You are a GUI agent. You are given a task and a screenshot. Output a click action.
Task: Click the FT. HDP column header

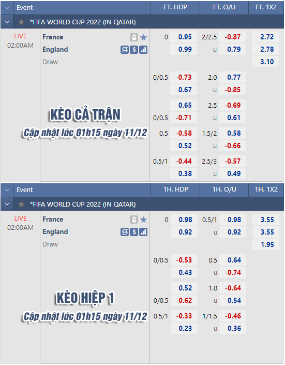click(175, 7)
